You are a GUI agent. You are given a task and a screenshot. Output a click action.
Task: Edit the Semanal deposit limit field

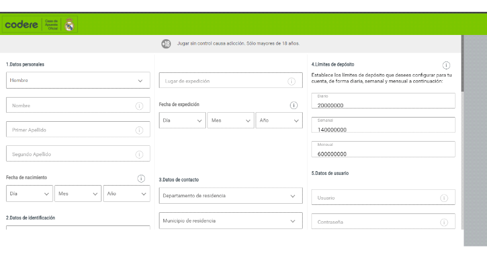(383, 125)
